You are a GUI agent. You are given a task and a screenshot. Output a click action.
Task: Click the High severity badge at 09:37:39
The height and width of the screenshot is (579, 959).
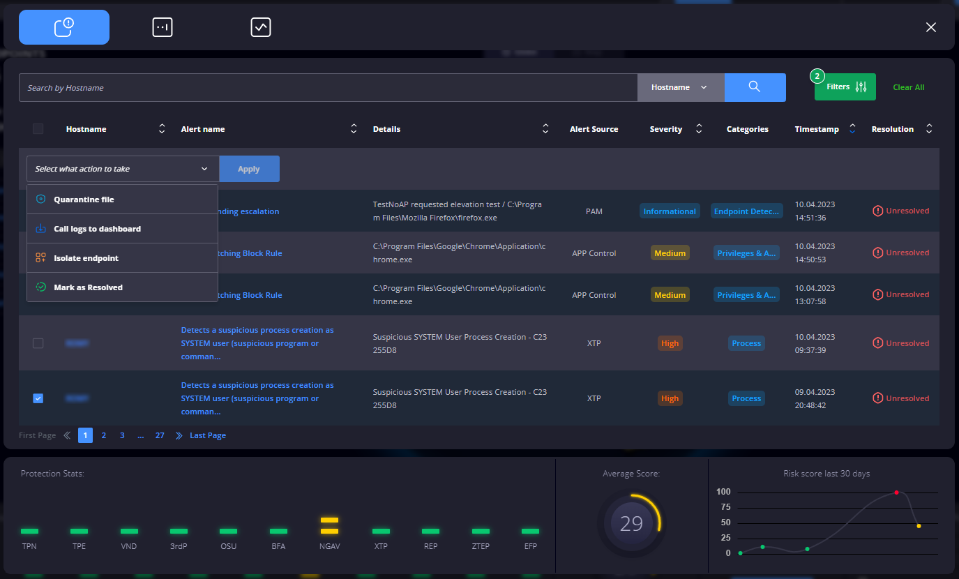coord(670,343)
